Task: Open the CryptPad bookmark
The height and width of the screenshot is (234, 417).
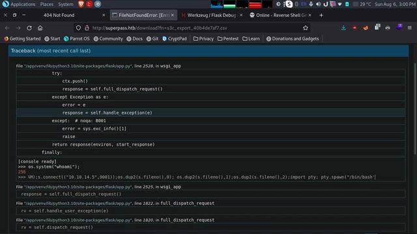Action: (175, 39)
